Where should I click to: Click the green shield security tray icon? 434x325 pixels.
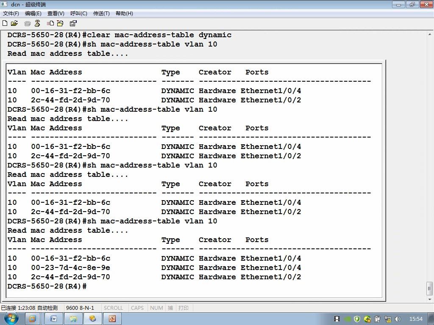coord(357,319)
